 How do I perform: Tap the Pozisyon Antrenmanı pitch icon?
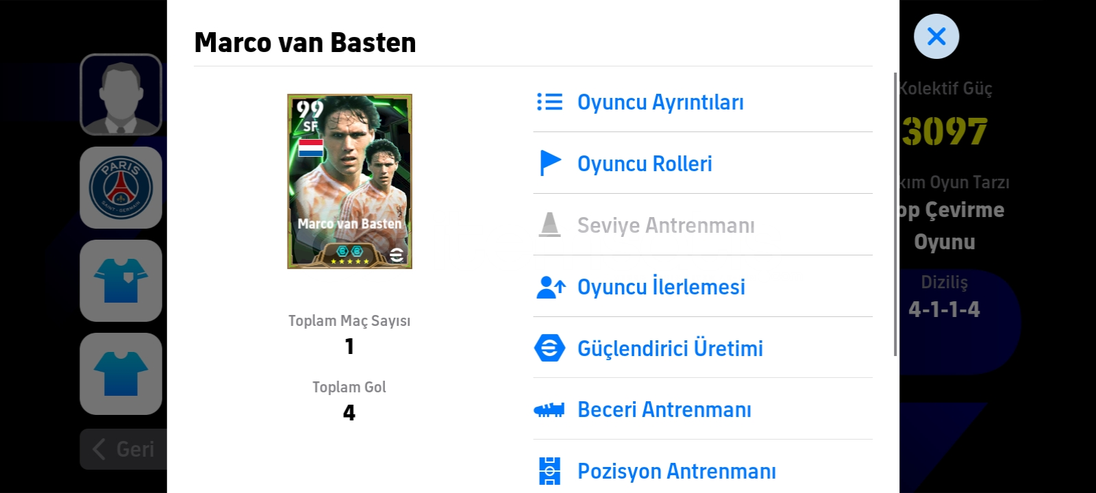tap(549, 471)
